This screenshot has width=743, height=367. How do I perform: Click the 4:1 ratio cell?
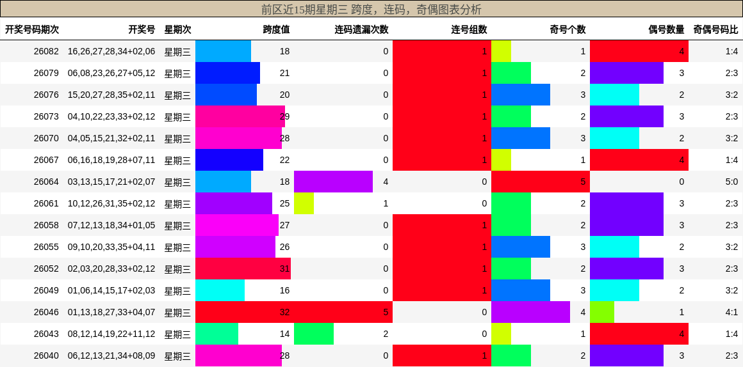coord(731,312)
